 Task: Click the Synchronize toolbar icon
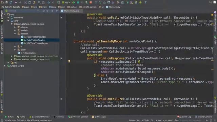11,2
